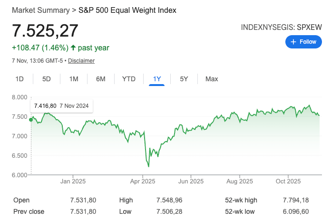Viewport: 331px width, 220px height.
Task: Select the 5D time range tab
Action: 46,79
